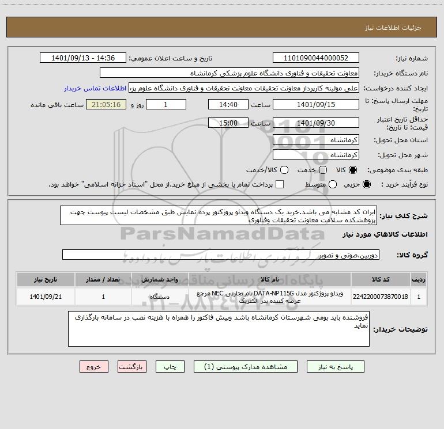
Task: Click the واحد شمارش column header
Action: (160, 279)
